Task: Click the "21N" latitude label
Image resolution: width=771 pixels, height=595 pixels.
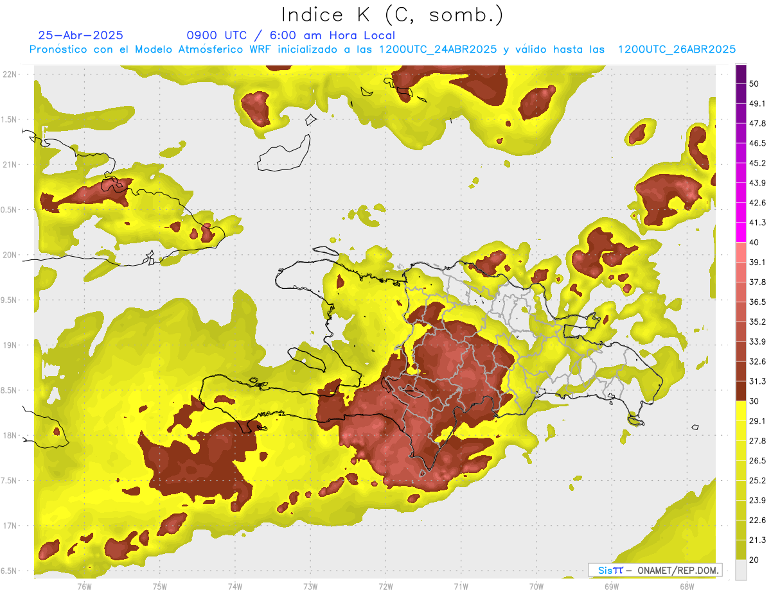Action: (10, 164)
